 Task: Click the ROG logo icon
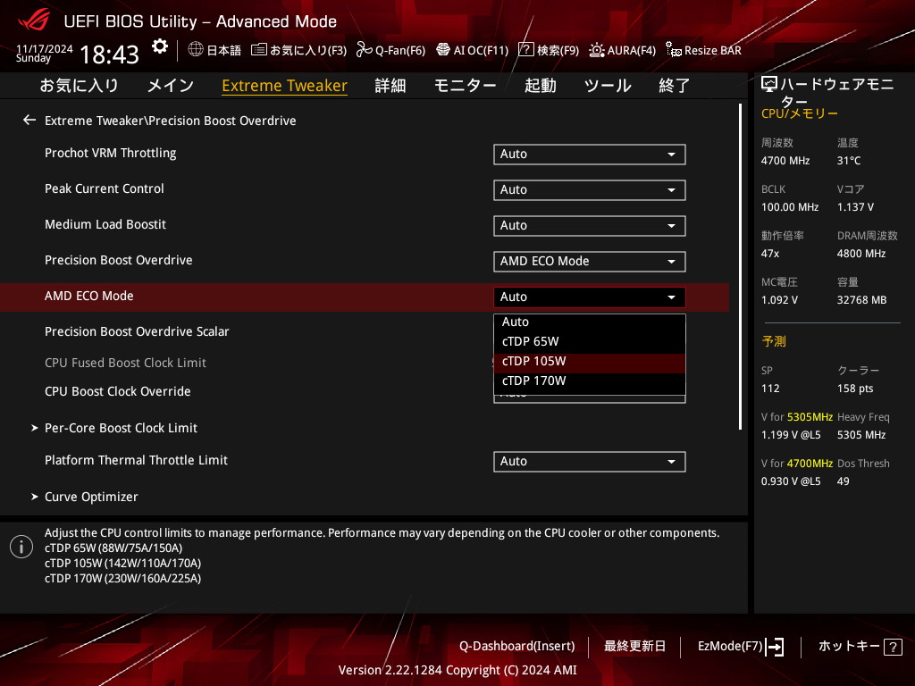pos(34,21)
